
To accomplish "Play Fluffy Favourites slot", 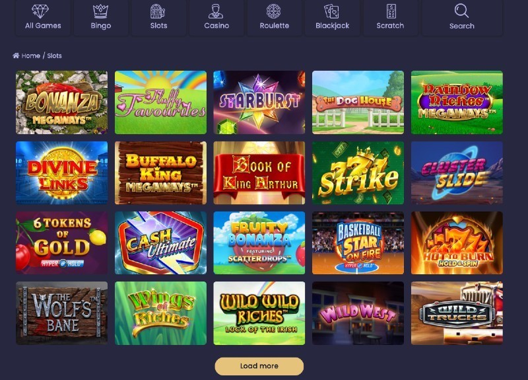I will tap(160, 102).
